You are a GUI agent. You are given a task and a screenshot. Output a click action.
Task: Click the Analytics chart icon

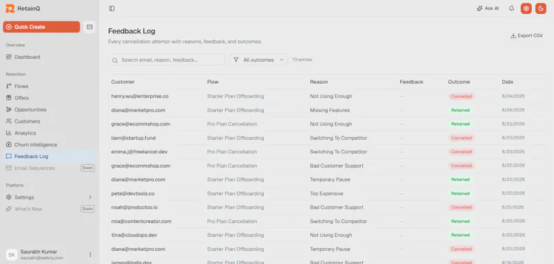[x=9, y=133]
